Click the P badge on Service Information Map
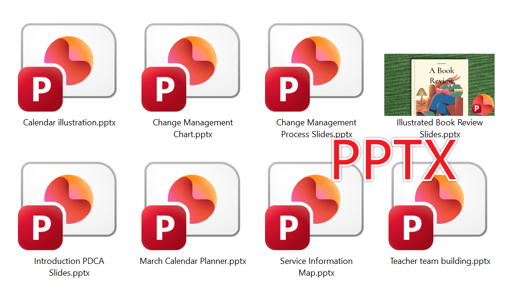This screenshot has height=295, width=505. pos(287,227)
